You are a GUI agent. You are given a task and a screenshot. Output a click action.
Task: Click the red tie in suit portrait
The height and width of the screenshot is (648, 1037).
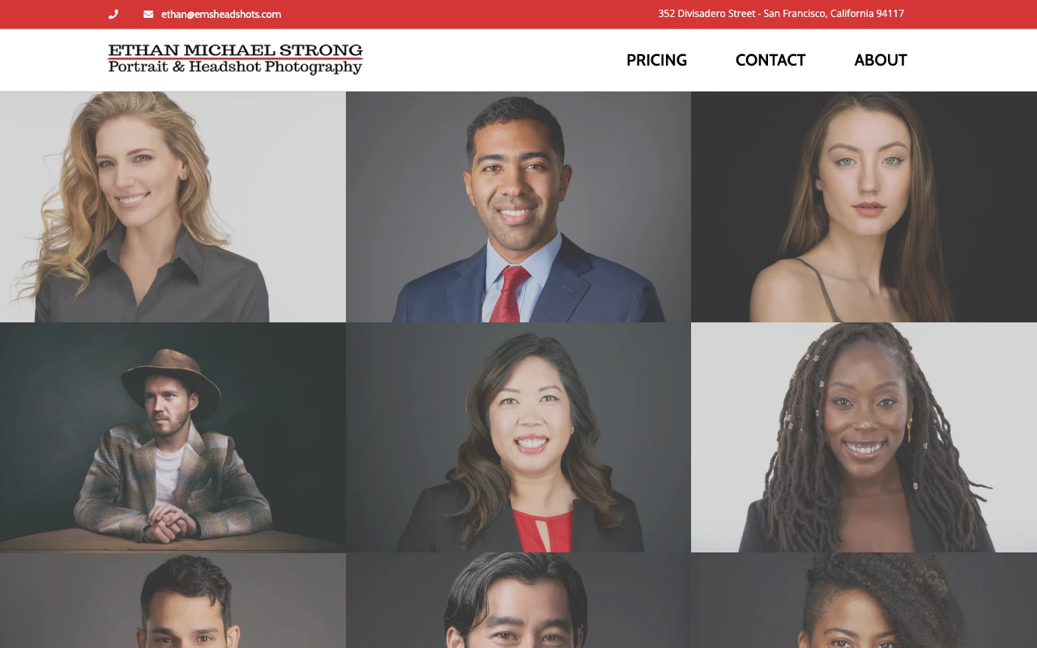pyautogui.click(x=510, y=295)
